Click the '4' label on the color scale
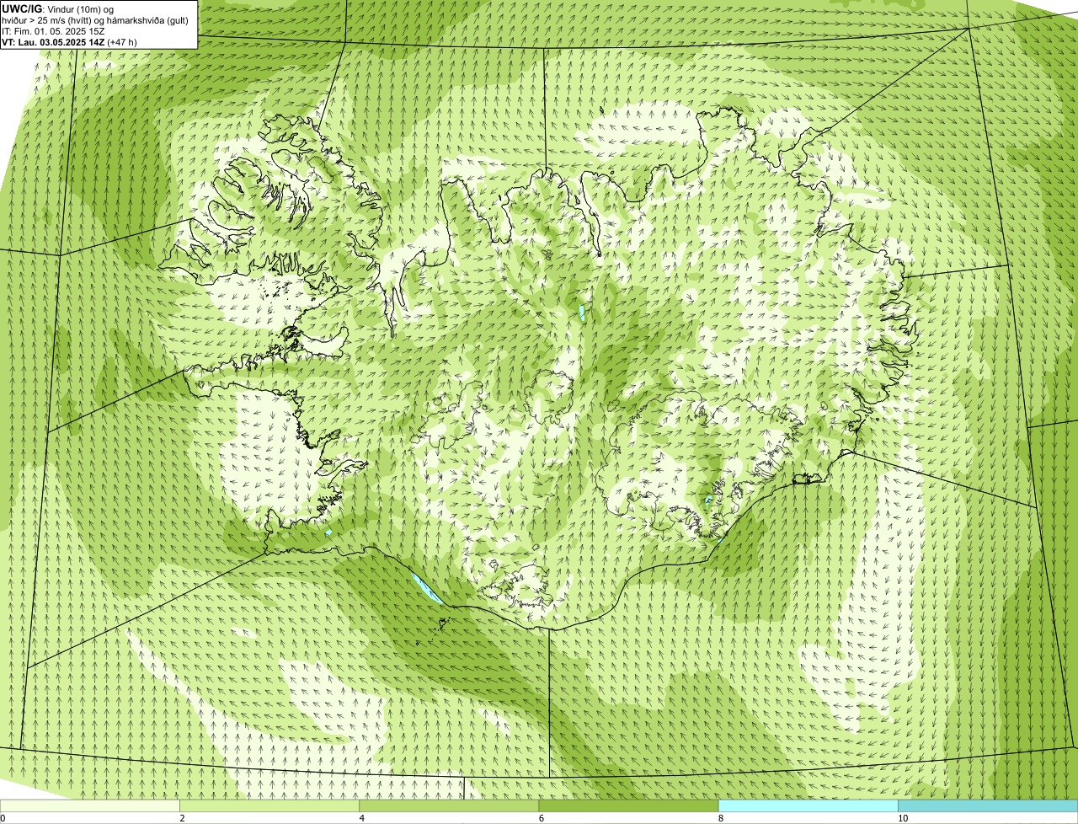The height and width of the screenshot is (824, 1078). point(361,818)
